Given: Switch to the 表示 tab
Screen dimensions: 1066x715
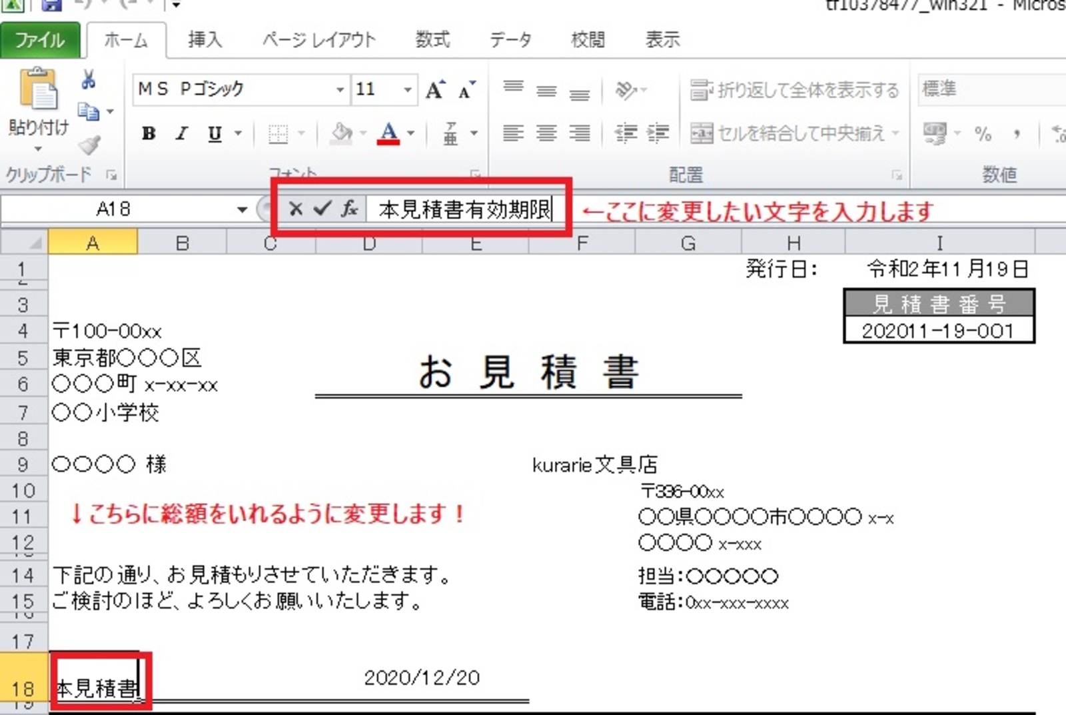Looking at the screenshot, I should [662, 40].
